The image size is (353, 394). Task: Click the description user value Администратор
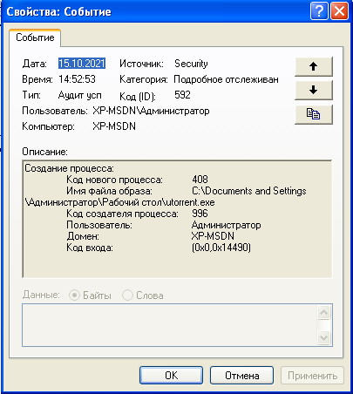tap(227, 225)
